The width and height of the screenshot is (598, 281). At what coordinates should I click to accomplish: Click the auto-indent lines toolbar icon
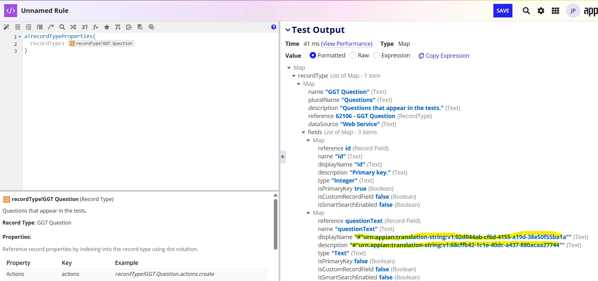(x=40, y=27)
